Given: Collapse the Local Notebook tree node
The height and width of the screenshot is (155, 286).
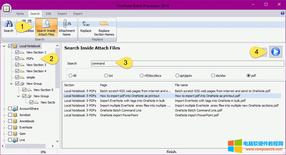Looking at the screenshot, I should pos(4,46).
